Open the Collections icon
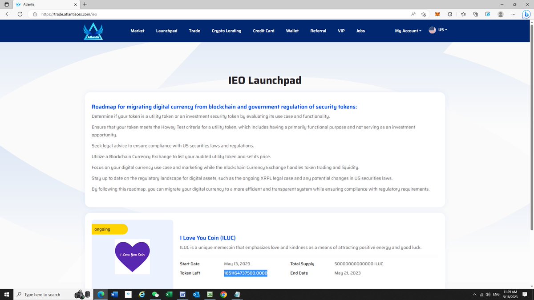Image resolution: width=534 pixels, height=300 pixels. click(x=476, y=14)
